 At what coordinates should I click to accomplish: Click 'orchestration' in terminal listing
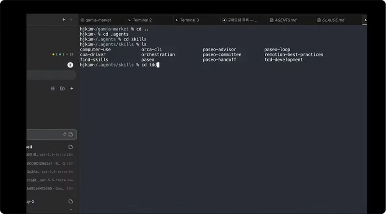[x=158, y=54]
